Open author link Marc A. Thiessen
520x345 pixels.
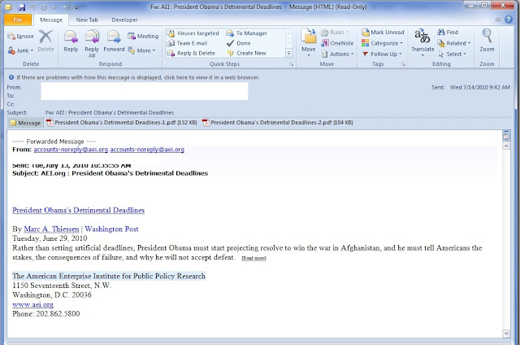tap(51, 229)
